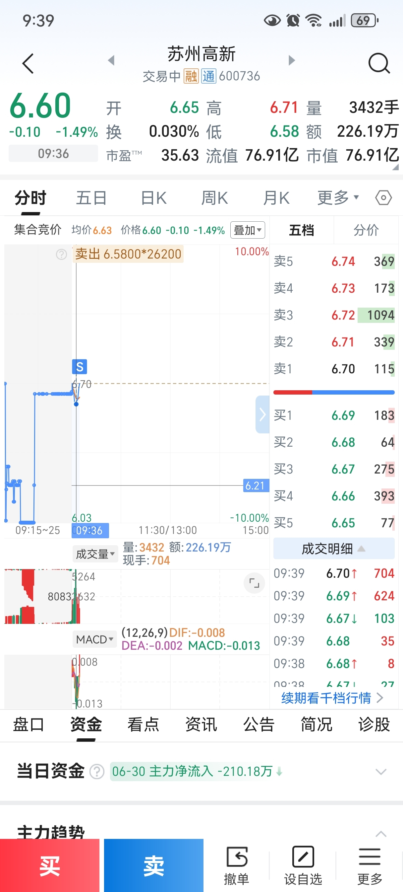Image resolution: width=403 pixels, height=892 pixels.
Task: Expand chart with side arrow handle
Action: 262,414
